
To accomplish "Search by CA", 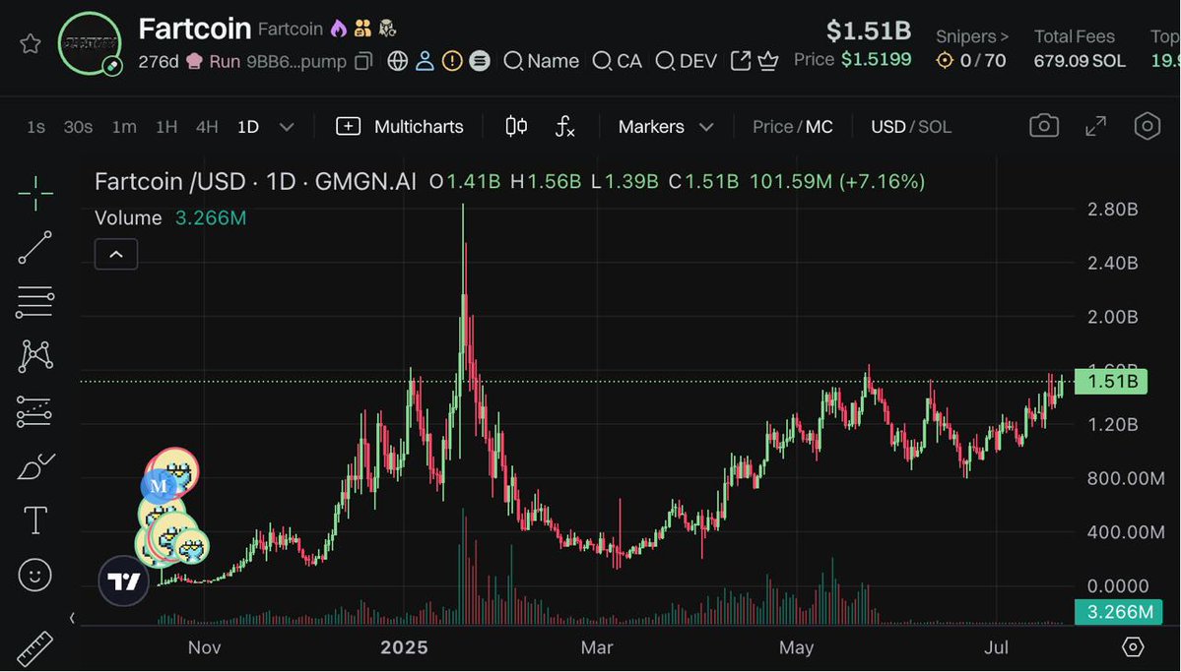I will 618,61.
